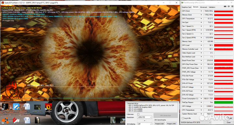Toggle the FurMark Fullscreen checkbox
The width and height of the screenshot is (234, 125).
(x=138, y=114)
